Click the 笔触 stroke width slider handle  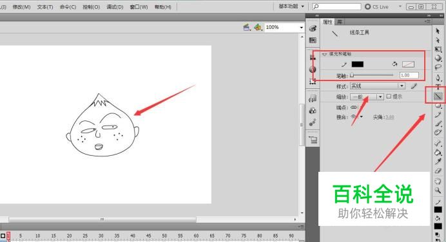[352, 75]
